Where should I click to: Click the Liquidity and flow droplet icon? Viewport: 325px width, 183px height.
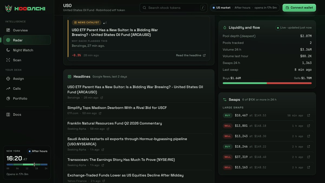225,27
